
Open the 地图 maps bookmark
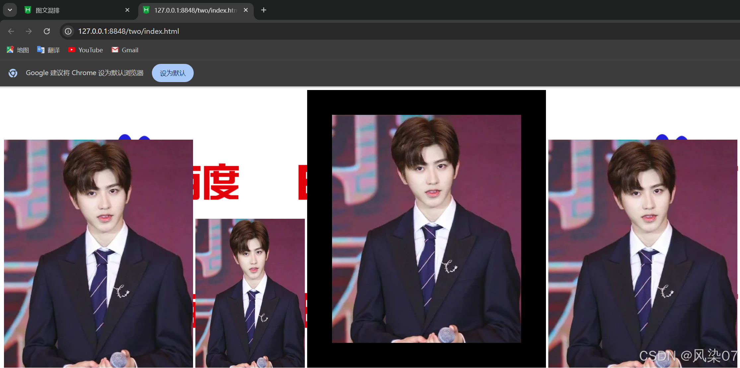coord(18,50)
